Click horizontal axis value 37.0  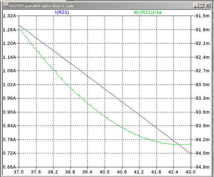click(18, 172)
